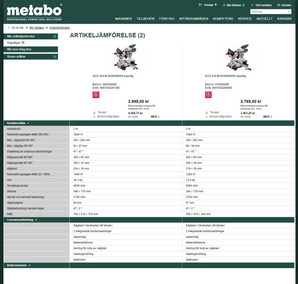
Task: Open Min Metabo account link
Action: 234,5
